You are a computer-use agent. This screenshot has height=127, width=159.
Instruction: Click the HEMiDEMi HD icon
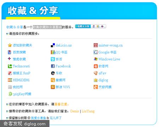pyautogui.click(x=10, y=80)
